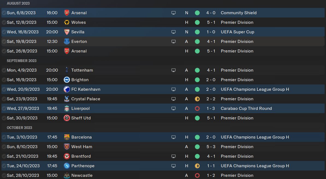Click TV icon on the Crystal Palace fixture
The image size is (326, 179).
(x=173, y=99)
